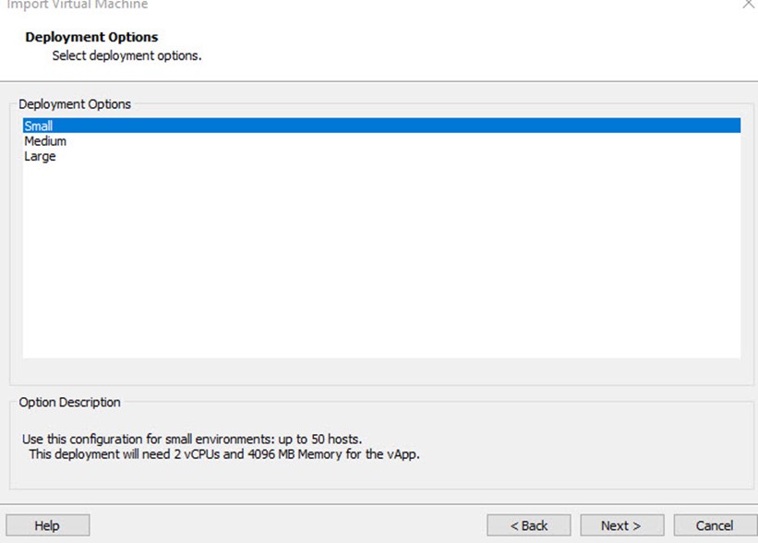Click the bold Deployment Options heading
Viewport: 758px width, 543px height.
(x=91, y=37)
